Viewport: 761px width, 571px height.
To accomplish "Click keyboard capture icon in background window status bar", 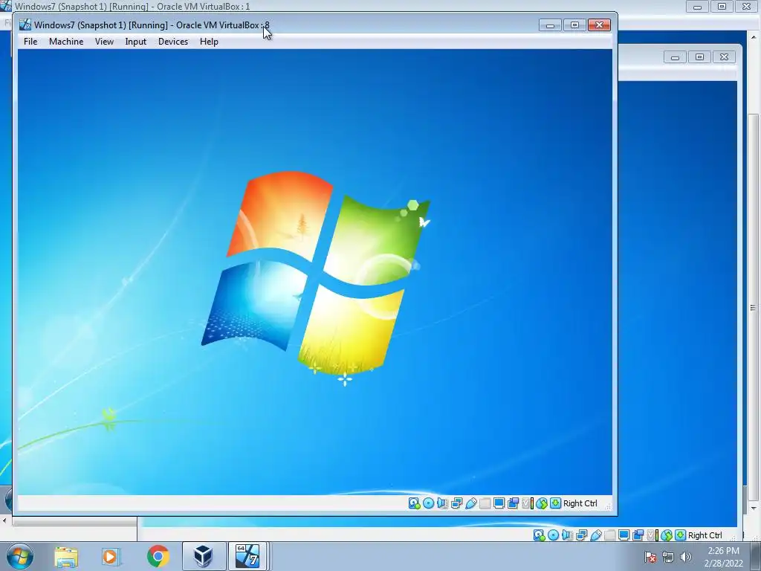I will [x=680, y=535].
